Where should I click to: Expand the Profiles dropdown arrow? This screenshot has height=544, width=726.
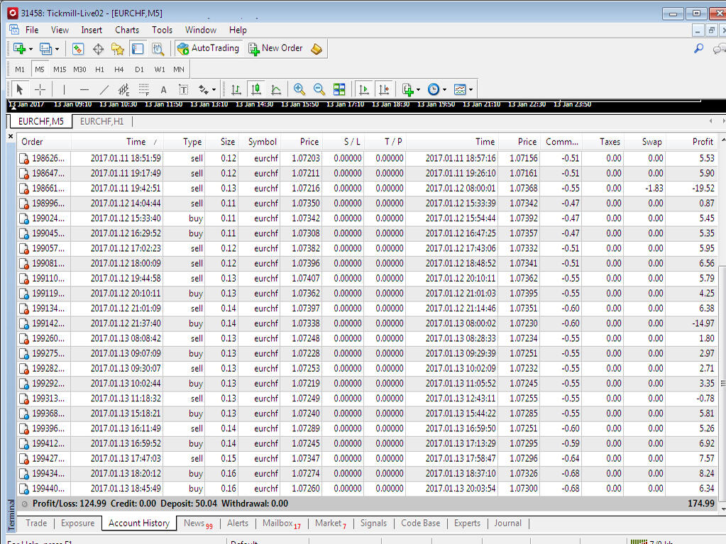click(x=57, y=49)
